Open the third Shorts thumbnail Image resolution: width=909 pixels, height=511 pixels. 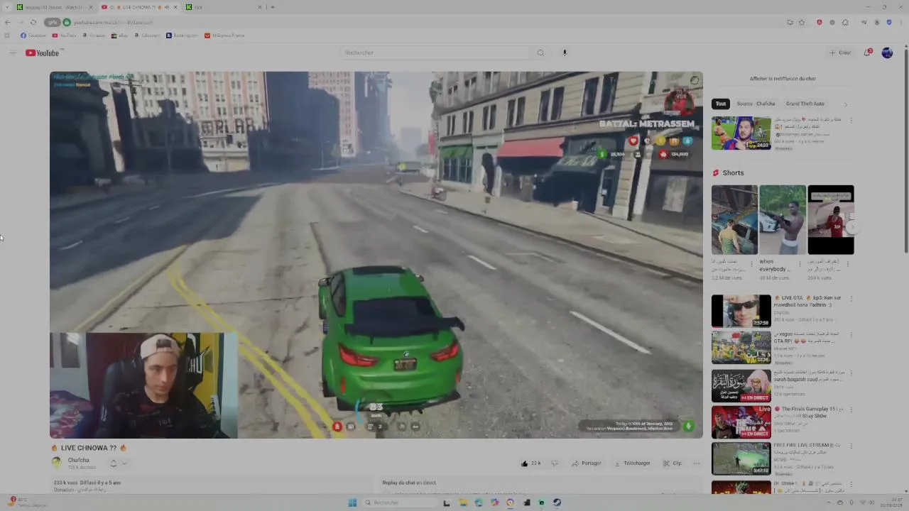click(831, 220)
